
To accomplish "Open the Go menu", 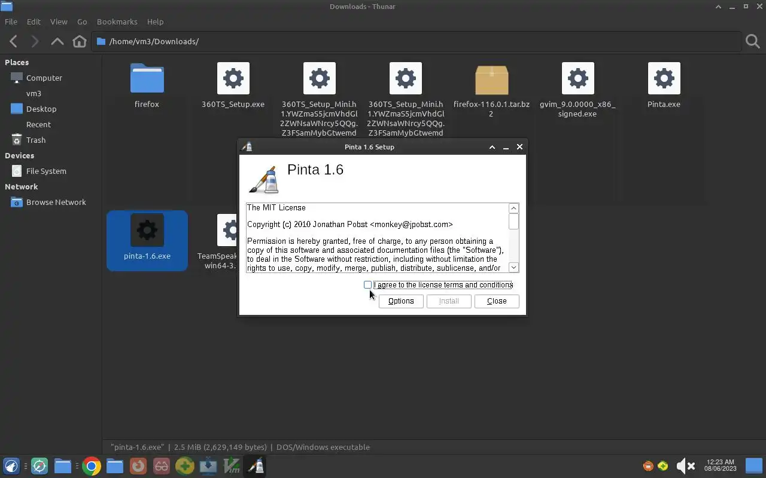I will coord(82,22).
